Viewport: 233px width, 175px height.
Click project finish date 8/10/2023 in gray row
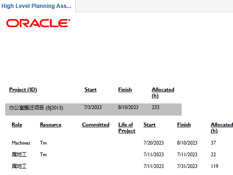(x=128, y=107)
